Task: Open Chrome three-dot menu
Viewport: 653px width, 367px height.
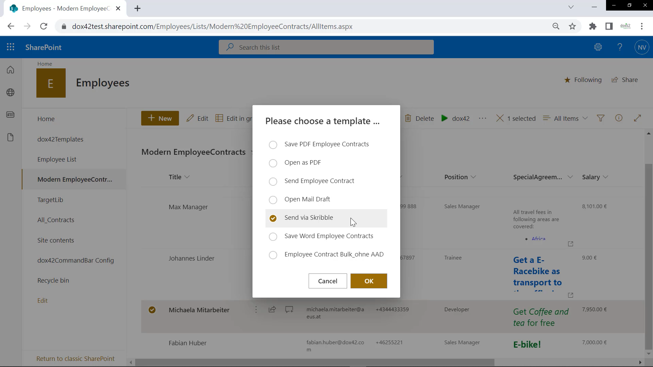Action: click(x=642, y=26)
